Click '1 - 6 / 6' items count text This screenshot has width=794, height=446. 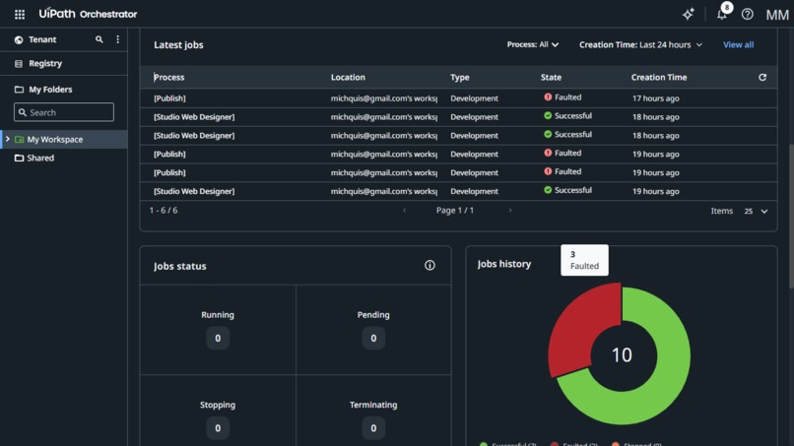pos(164,210)
